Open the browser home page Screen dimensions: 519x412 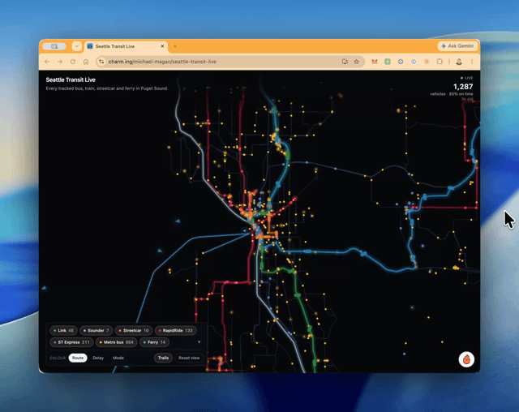[x=86, y=62]
